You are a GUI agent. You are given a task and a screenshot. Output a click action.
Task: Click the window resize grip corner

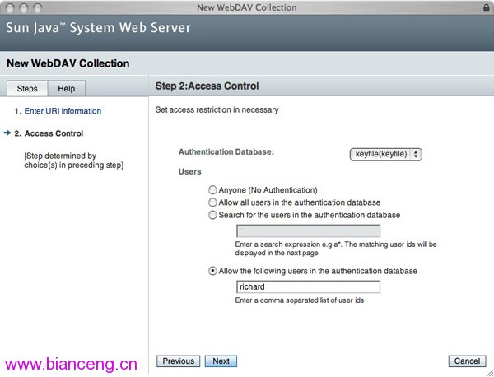coord(490,373)
